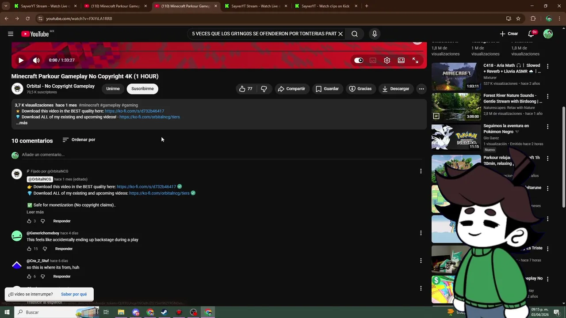
Task: Dislike the pinned OrbitalNCG comment
Action: pyautogui.click(x=43, y=221)
